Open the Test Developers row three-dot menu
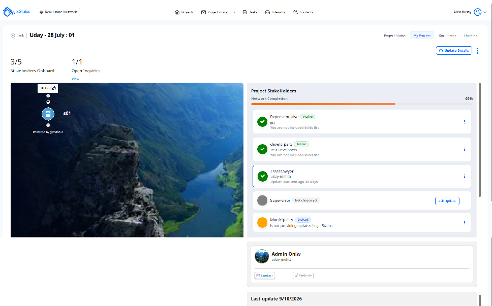 point(465,149)
